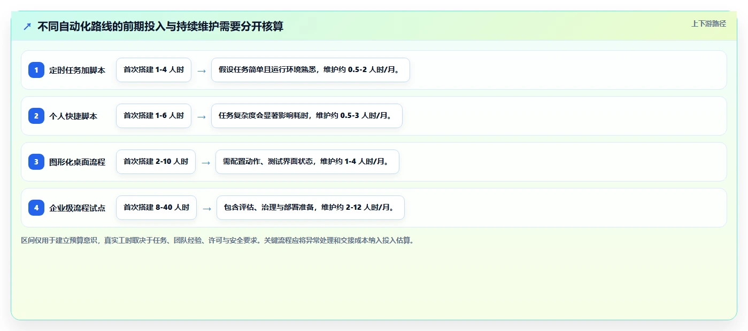The width and height of the screenshot is (748, 331).
Task: Click the 企业级流程试点 label
Action: point(77,208)
